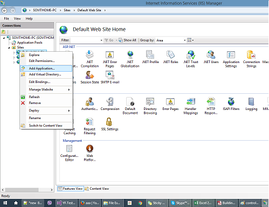Viewport: 269px width, 207px height.
Task: Select Add Virtual Directory menu entry
Action: [46, 74]
